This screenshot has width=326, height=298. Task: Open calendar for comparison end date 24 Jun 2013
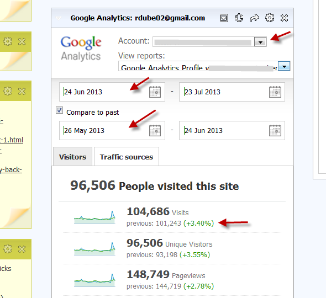point(275,130)
